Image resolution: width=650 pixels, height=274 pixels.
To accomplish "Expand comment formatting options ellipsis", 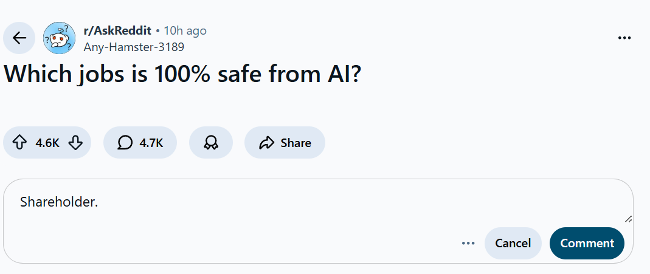I will click(x=468, y=243).
